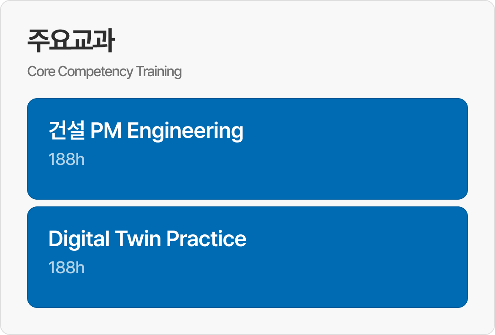Click the Core Competency Training subtitle

tap(104, 71)
